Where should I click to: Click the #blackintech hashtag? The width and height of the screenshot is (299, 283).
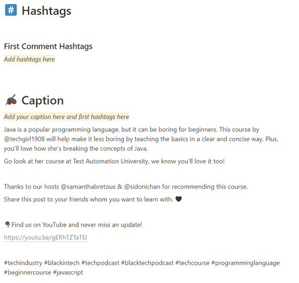point(62,262)
